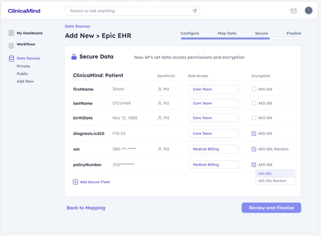Click the Data Sources database icon

pyautogui.click(x=12, y=58)
